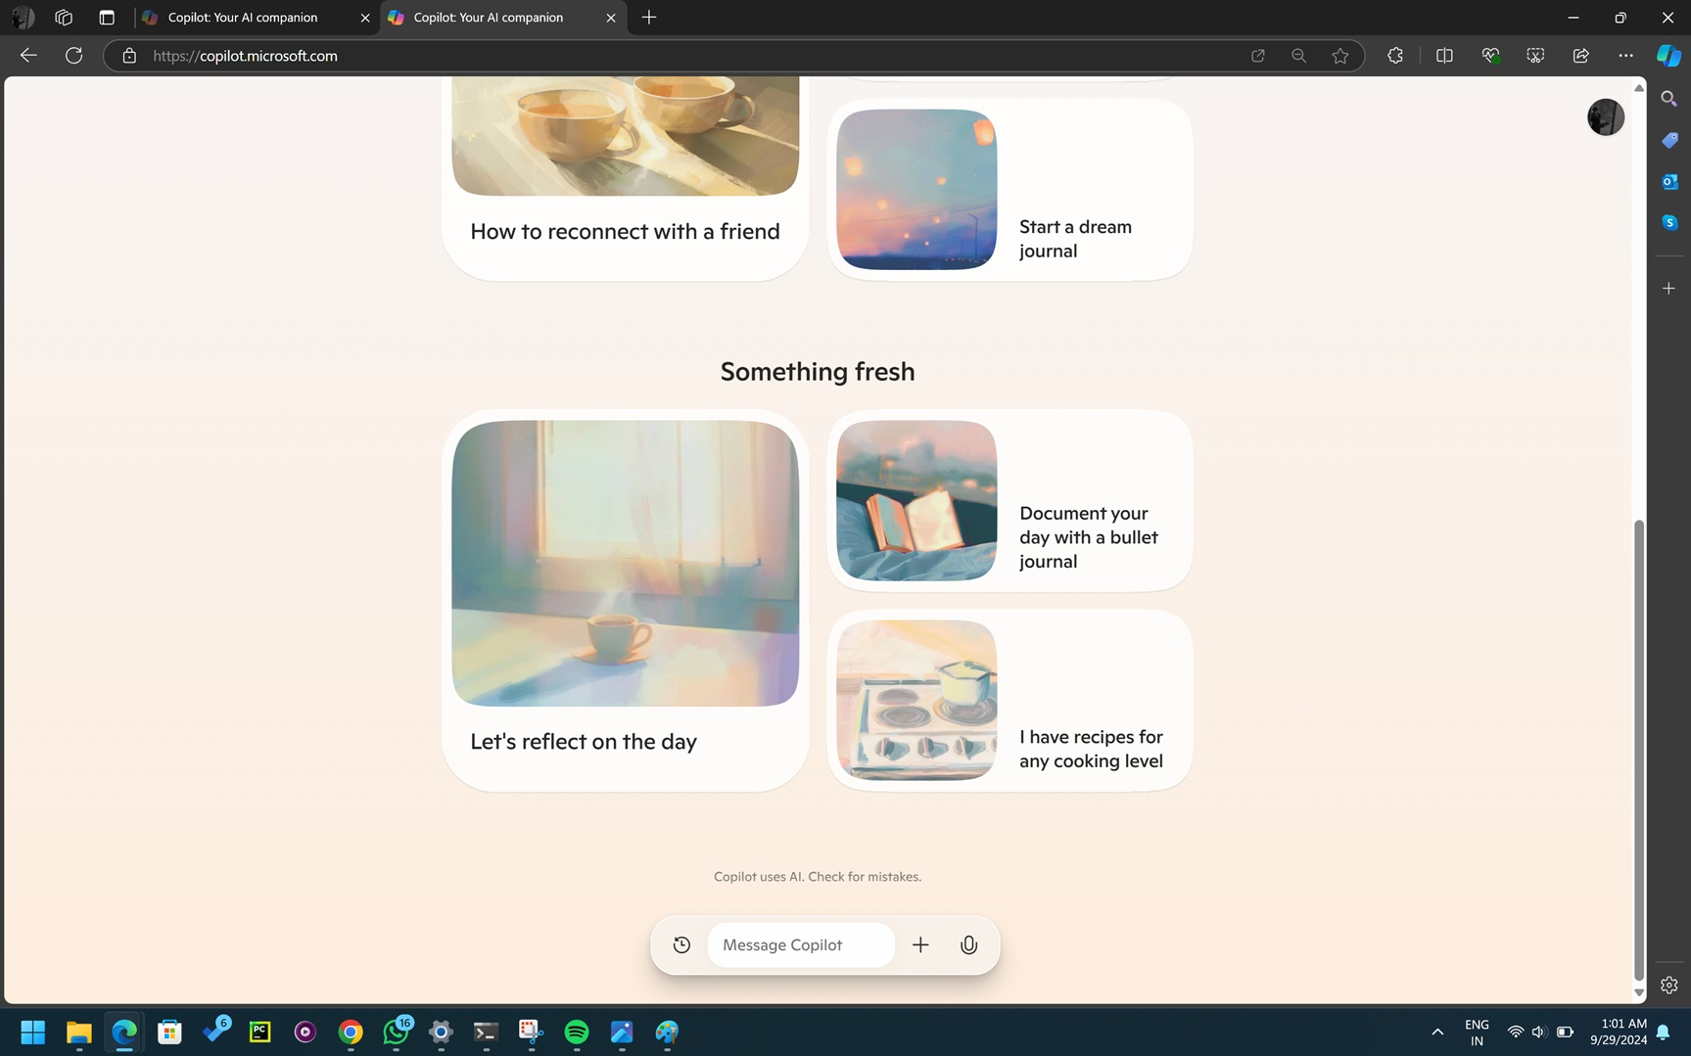Show hidden system tray icons

point(1437,1032)
